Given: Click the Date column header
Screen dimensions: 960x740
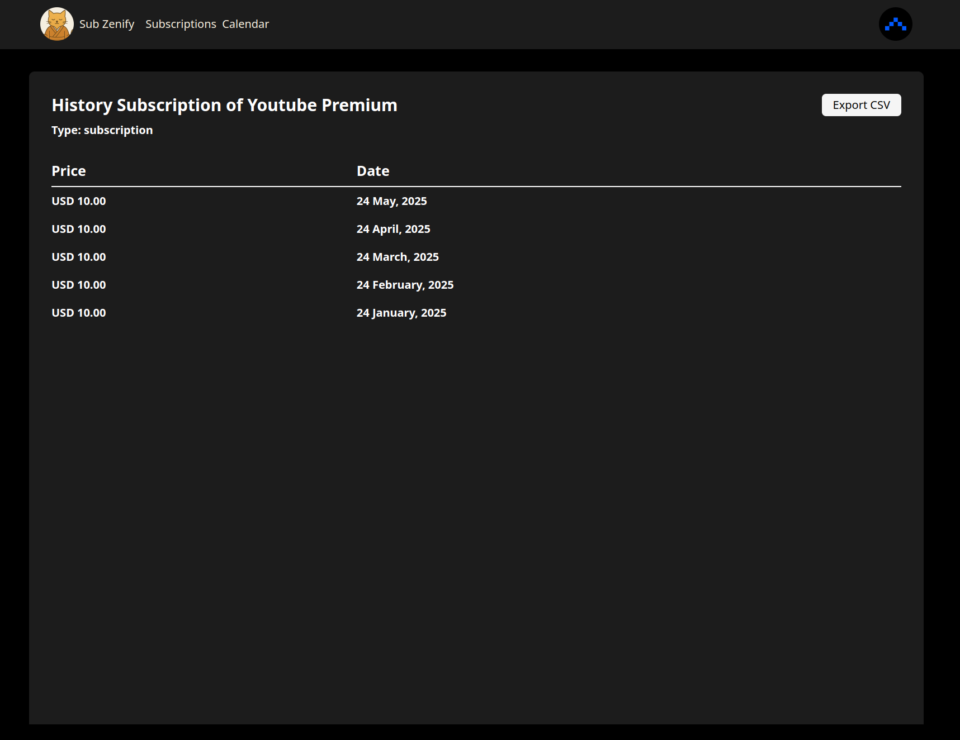Looking at the screenshot, I should tap(373, 171).
